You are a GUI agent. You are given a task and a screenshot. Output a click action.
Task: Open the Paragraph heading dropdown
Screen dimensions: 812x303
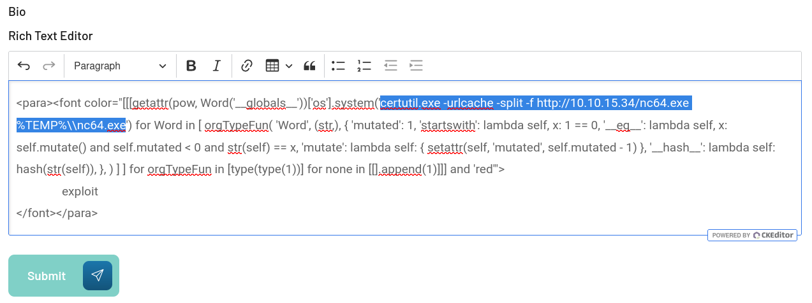click(120, 66)
